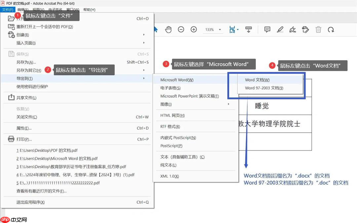Click the stamp/edit page icon
The image size is (357, 223).
[305, 29]
